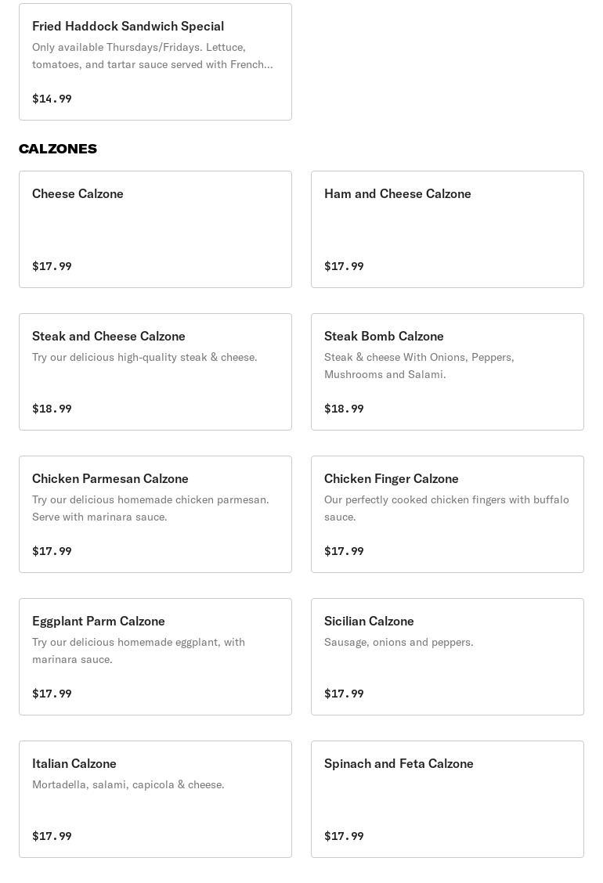
Task: Click the CALZONES section heading
Action: tap(58, 149)
